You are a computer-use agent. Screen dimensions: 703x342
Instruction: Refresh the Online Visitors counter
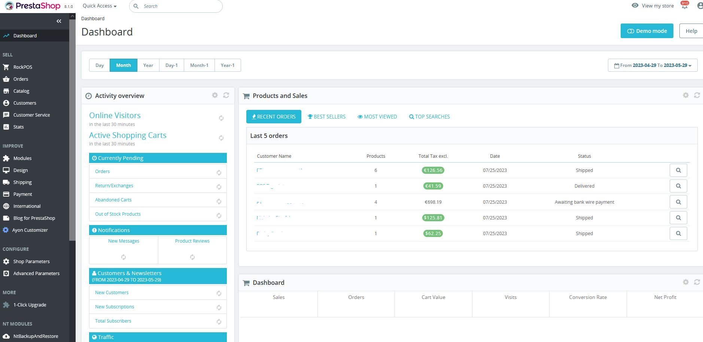coord(221,118)
